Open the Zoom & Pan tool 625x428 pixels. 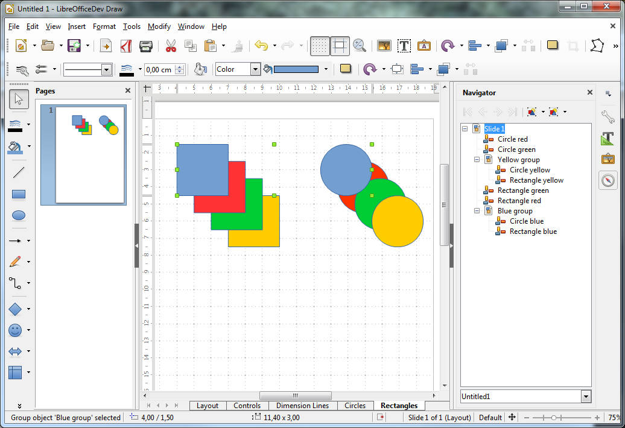coord(360,46)
